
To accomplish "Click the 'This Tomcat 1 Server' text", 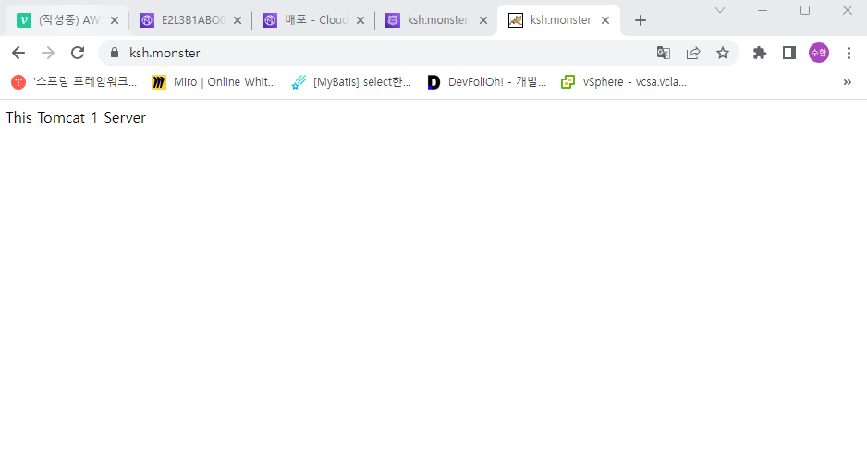I will pyautogui.click(x=76, y=117).
